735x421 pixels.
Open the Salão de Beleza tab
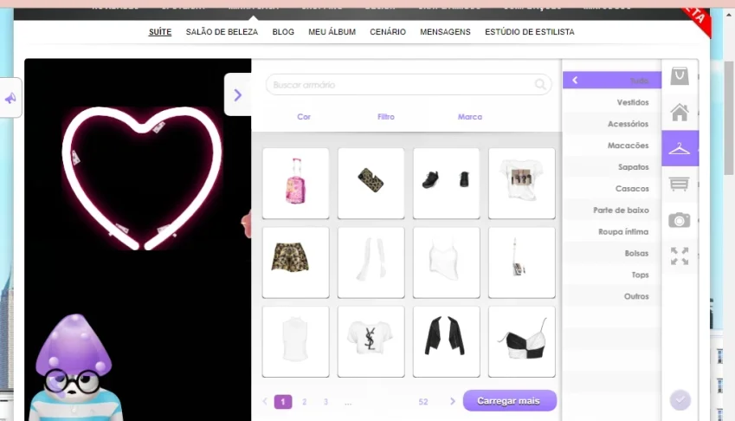point(222,32)
